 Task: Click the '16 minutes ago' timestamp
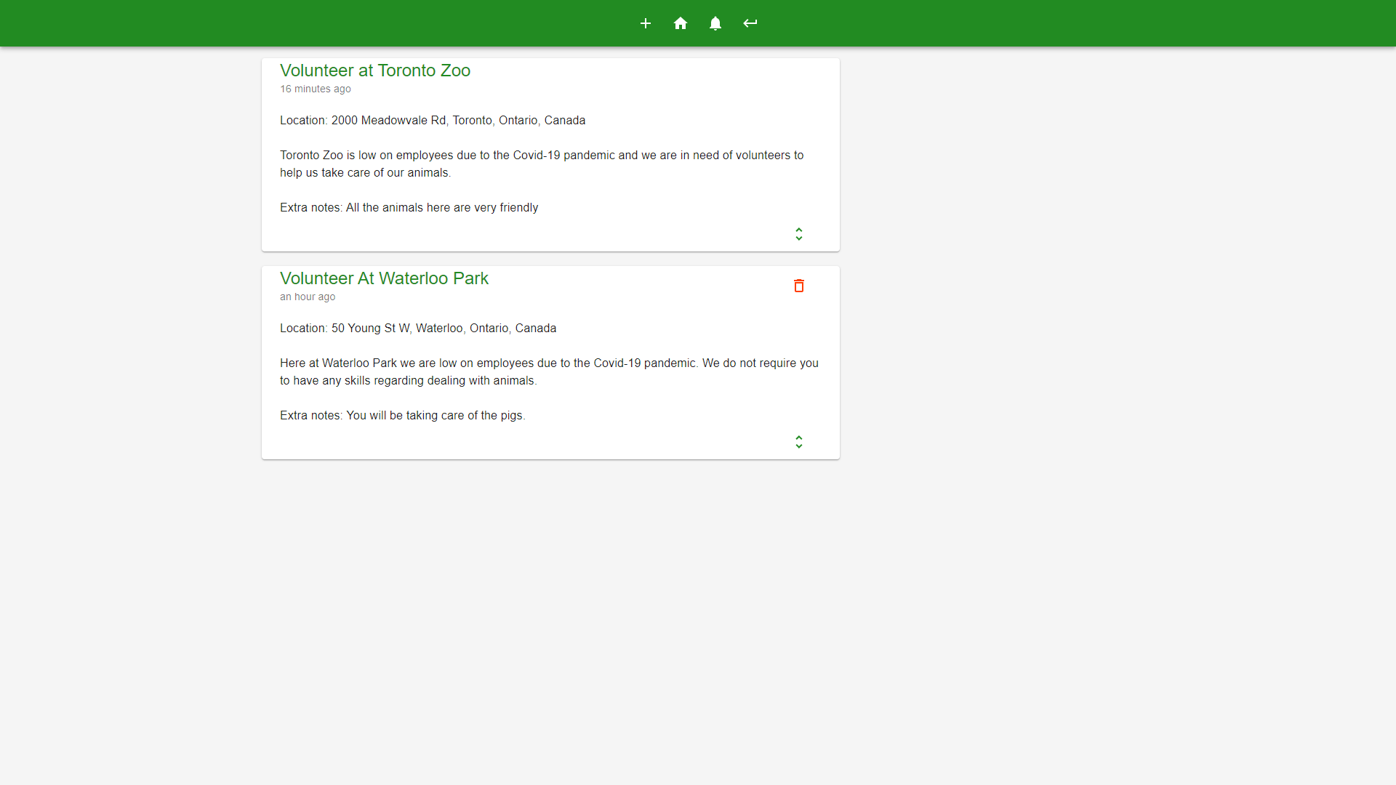click(x=315, y=89)
